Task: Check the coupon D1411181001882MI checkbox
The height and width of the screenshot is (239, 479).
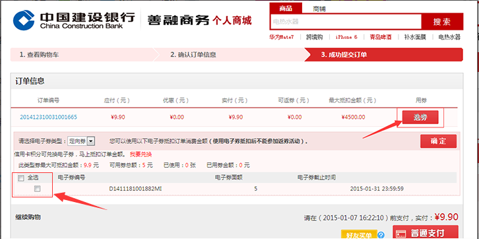Action: click(37, 189)
